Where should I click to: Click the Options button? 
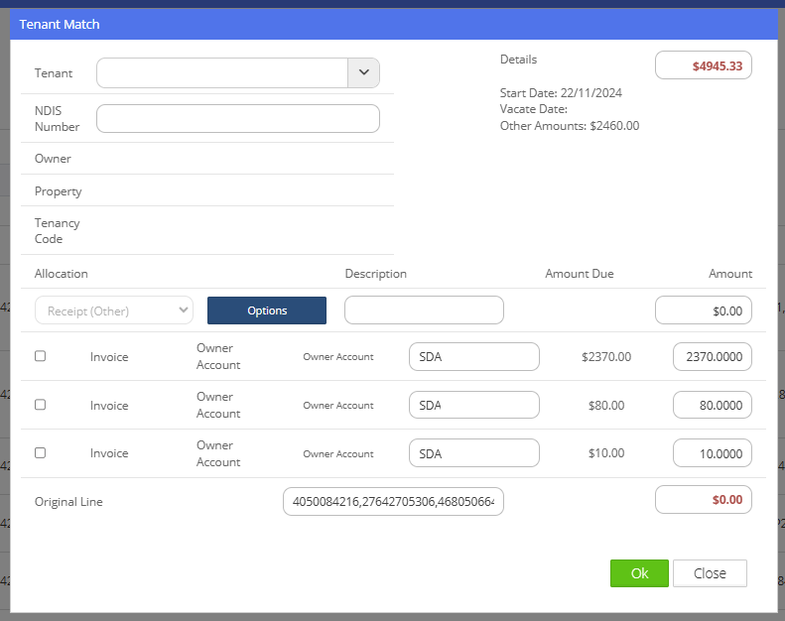267,310
